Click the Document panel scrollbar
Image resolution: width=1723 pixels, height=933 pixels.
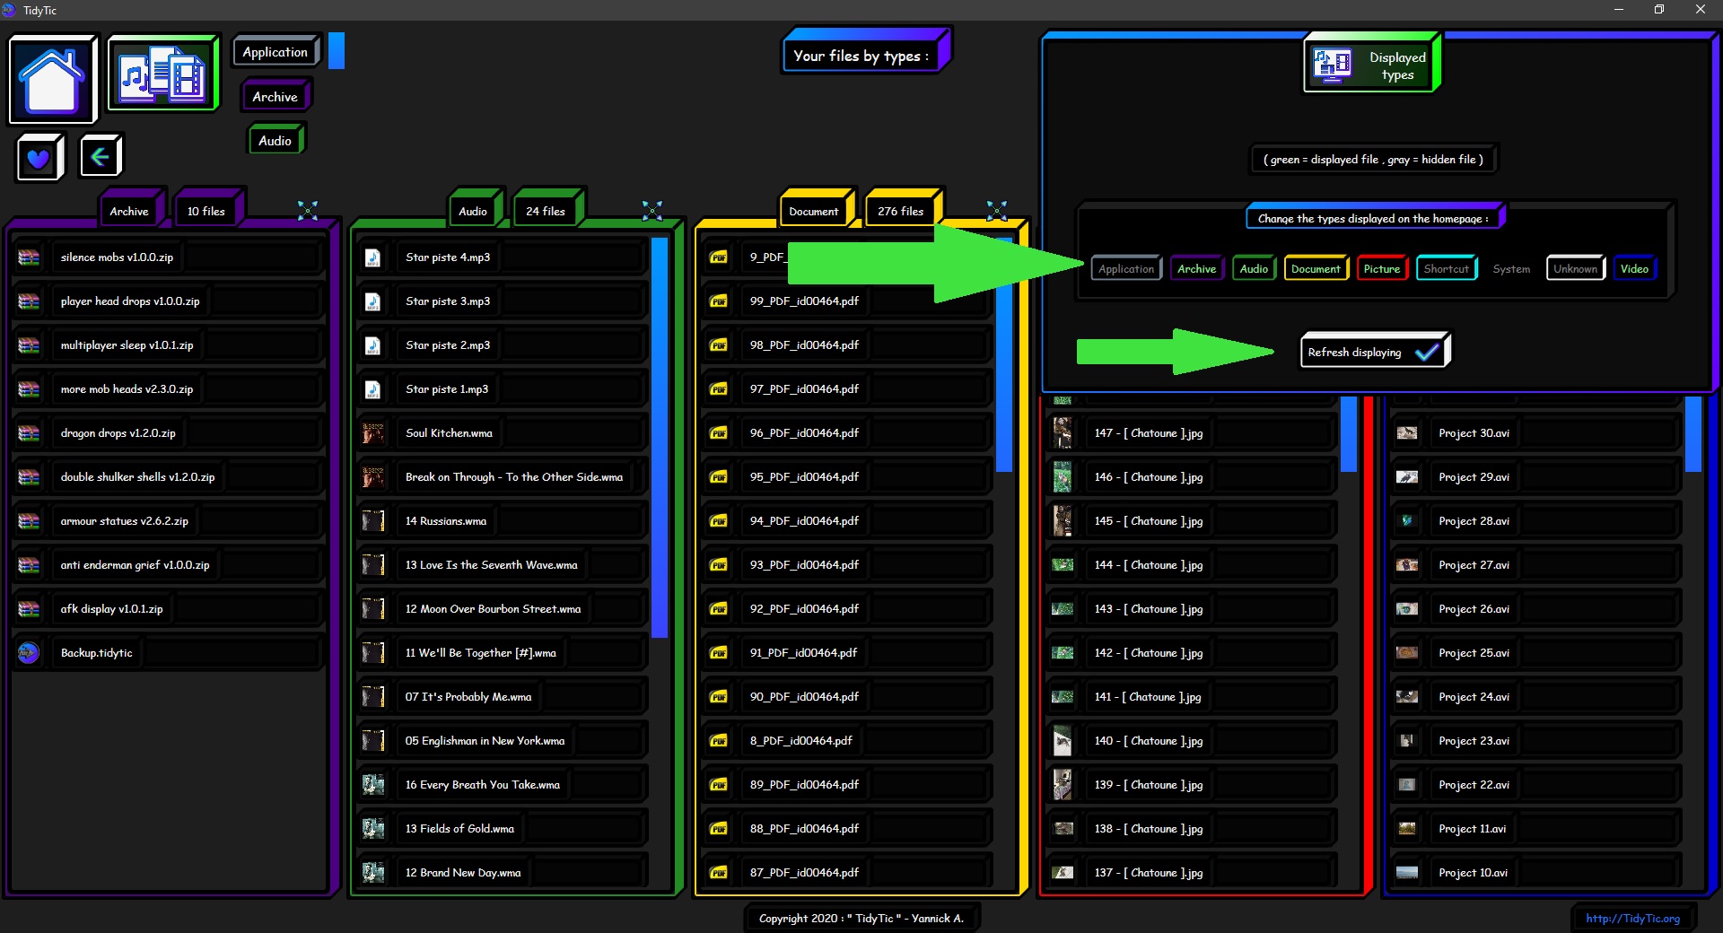coord(1004,354)
